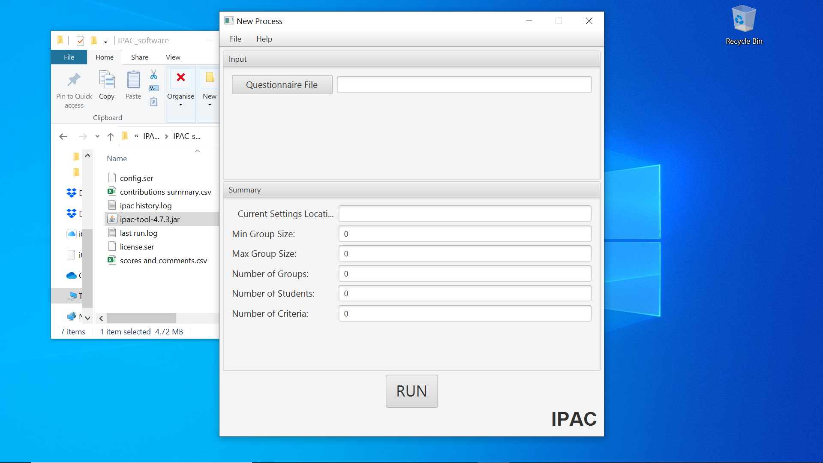
Task: Open Dropbox from the sidebar
Action: tap(72, 193)
